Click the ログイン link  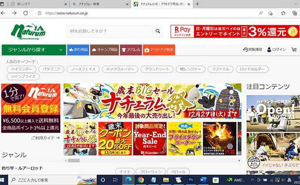pyautogui.click(x=277, y=49)
